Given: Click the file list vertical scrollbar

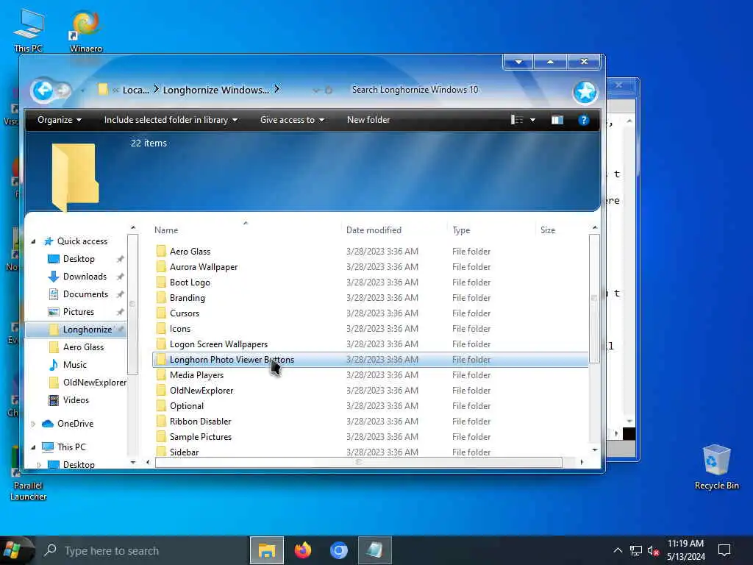Looking at the screenshot, I should (594, 298).
